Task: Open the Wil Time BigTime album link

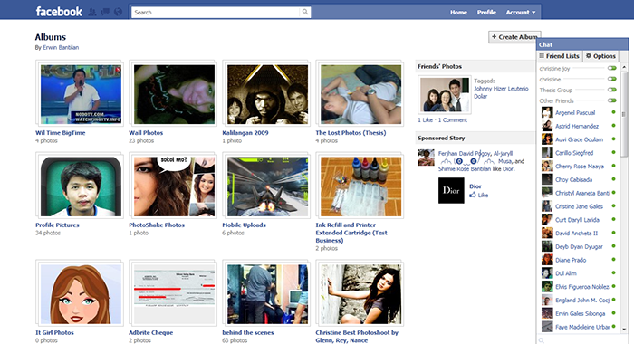Action: [x=61, y=132]
